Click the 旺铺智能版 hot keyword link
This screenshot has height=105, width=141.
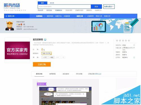(59, 10)
